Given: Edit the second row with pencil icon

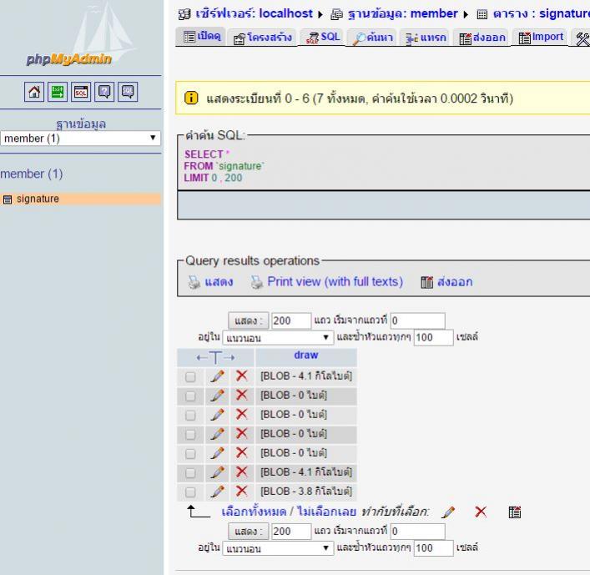Looking at the screenshot, I should pyautogui.click(x=217, y=395).
